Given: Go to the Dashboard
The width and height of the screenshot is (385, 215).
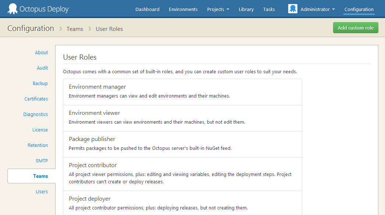Looking at the screenshot, I should (147, 9).
